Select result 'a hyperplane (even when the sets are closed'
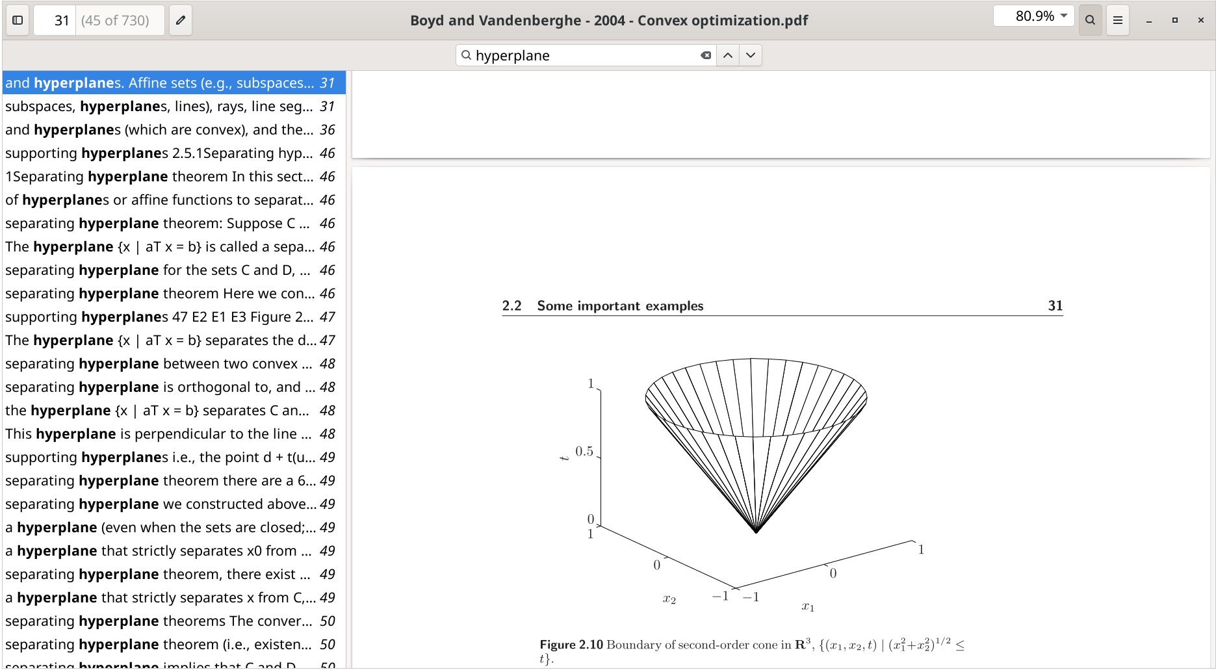 [x=174, y=528]
